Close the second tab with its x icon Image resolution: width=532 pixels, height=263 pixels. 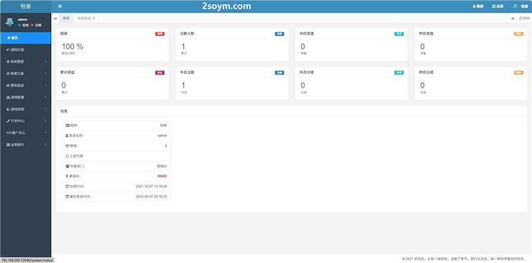pyautogui.click(x=94, y=19)
